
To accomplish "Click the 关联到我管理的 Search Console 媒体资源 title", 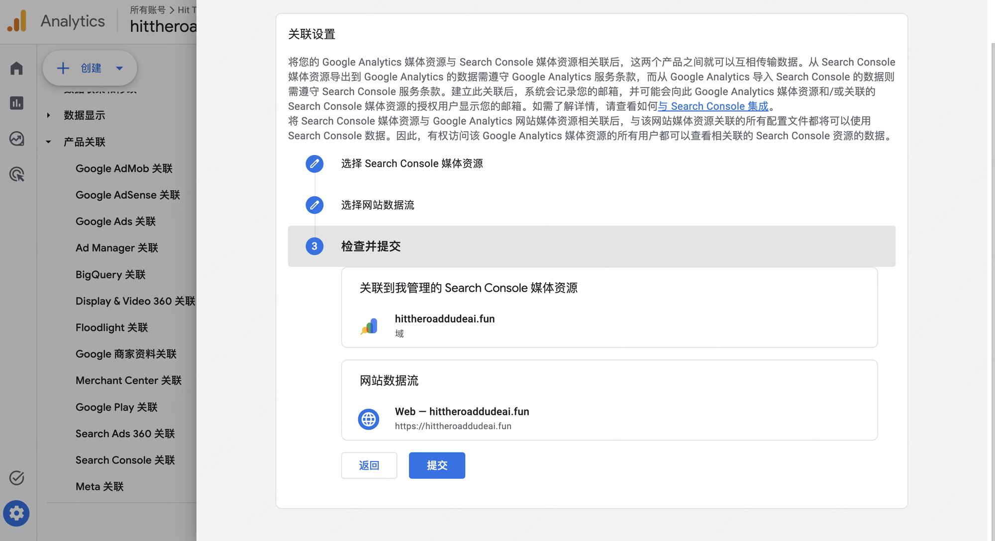I will coord(469,288).
